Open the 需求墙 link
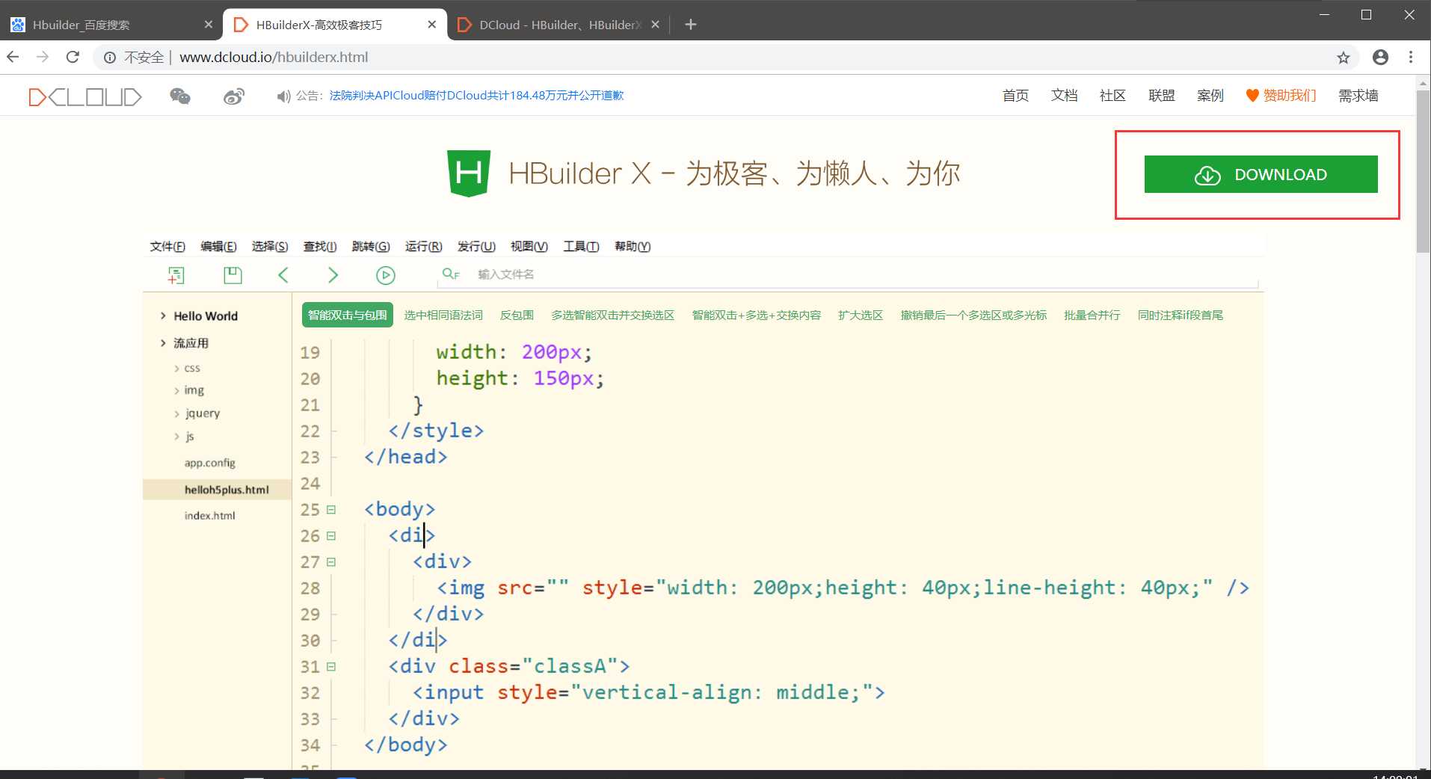 [x=1358, y=96]
